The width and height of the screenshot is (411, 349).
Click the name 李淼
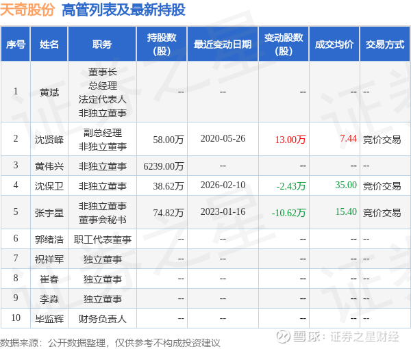(49, 299)
